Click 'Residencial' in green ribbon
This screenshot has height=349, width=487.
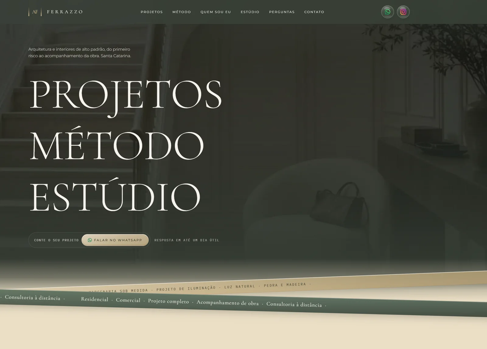click(95, 299)
